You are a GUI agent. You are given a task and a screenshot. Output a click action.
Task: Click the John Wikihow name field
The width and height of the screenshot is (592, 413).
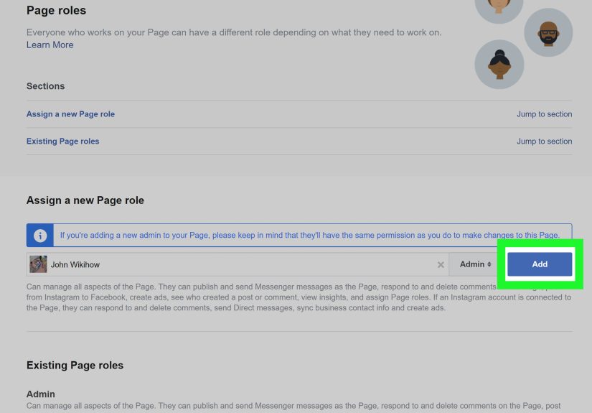[x=238, y=264]
